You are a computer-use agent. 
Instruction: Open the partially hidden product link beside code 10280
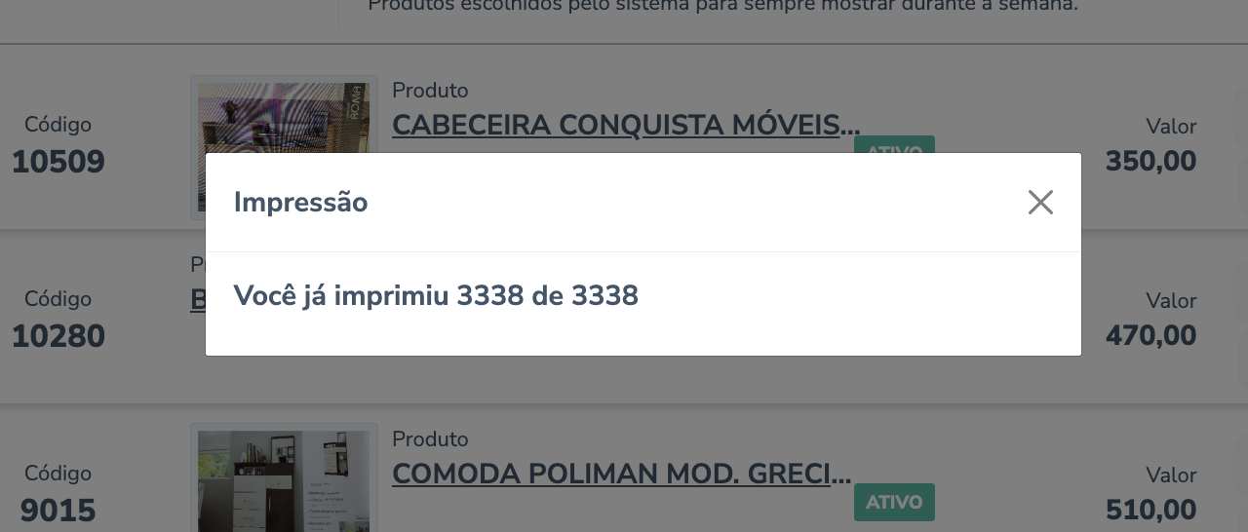coord(198,300)
